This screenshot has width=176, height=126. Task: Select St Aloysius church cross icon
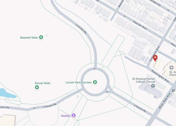pyautogui.click(x=153, y=86)
